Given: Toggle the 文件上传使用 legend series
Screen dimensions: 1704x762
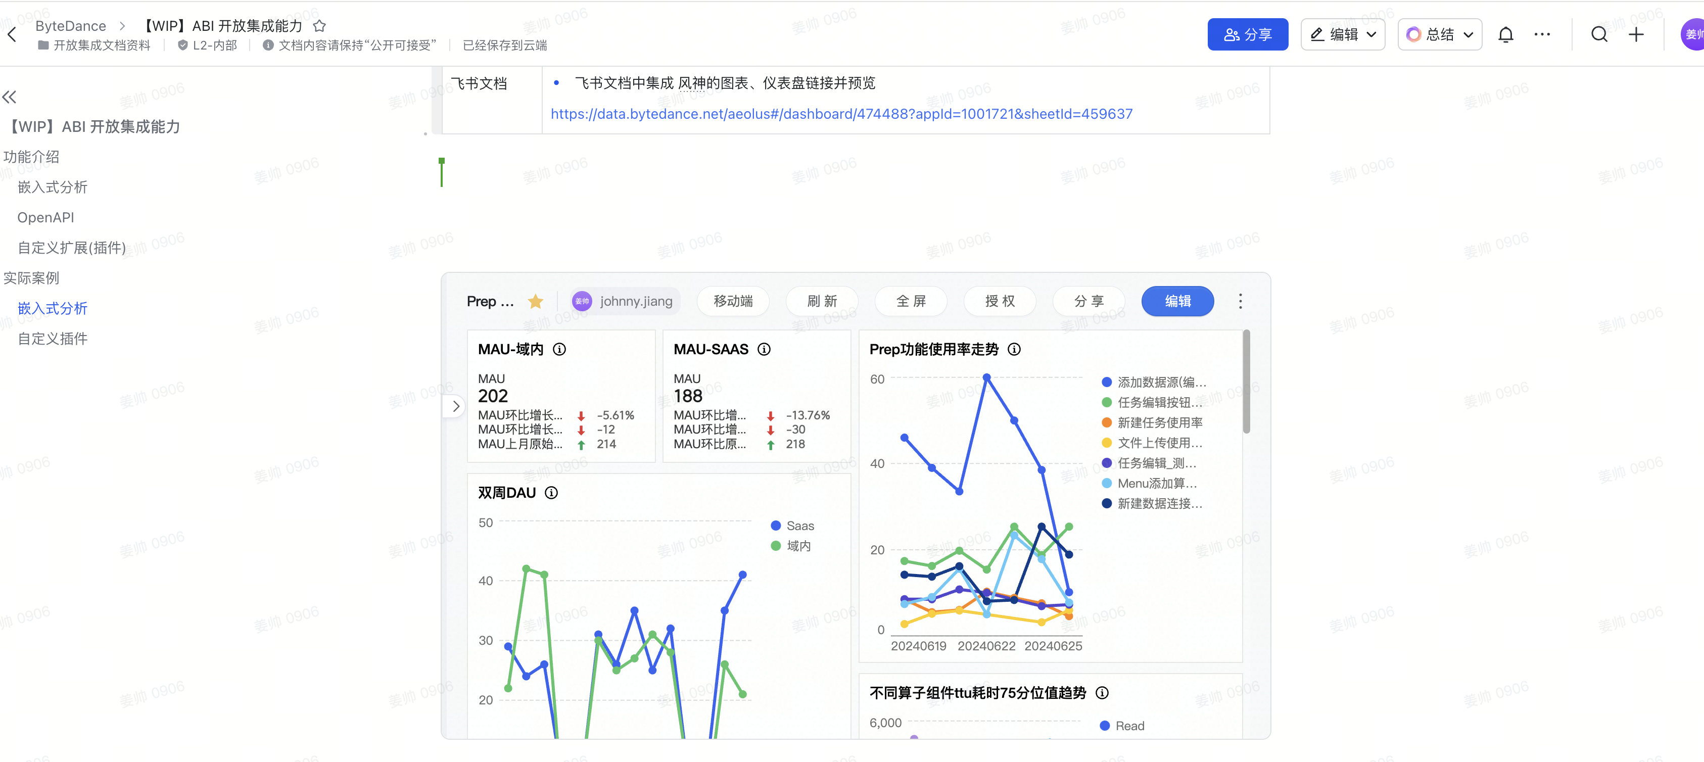Looking at the screenshot, I should point(1152,443).
